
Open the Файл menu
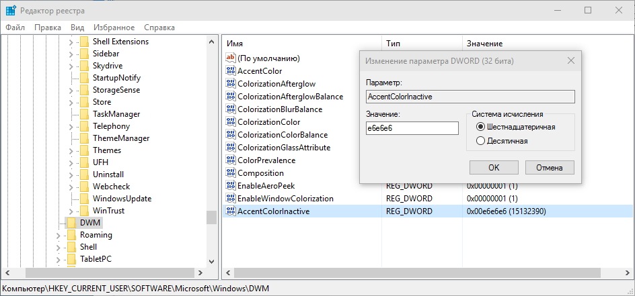click(x=15, y=28)
